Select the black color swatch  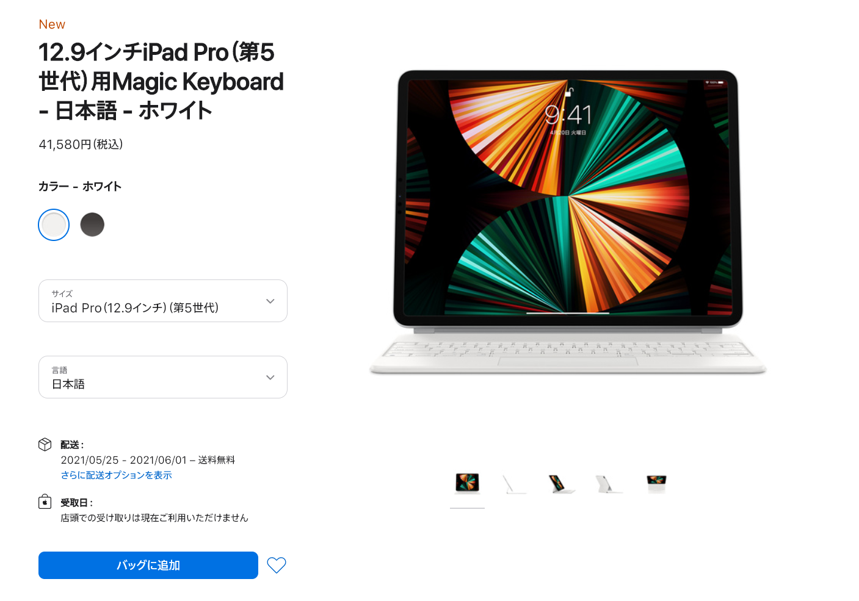[x=92, y=225]
